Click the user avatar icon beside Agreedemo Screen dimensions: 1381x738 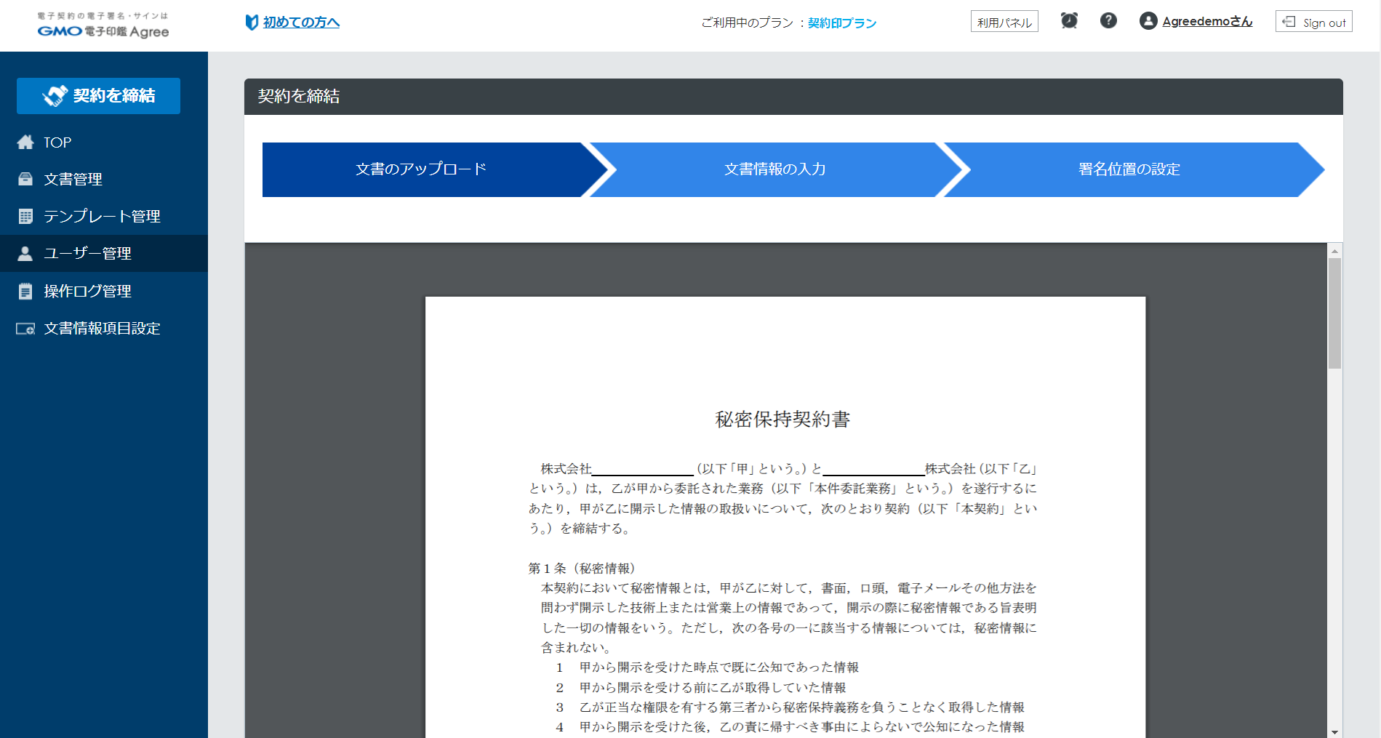(1148, 21)
